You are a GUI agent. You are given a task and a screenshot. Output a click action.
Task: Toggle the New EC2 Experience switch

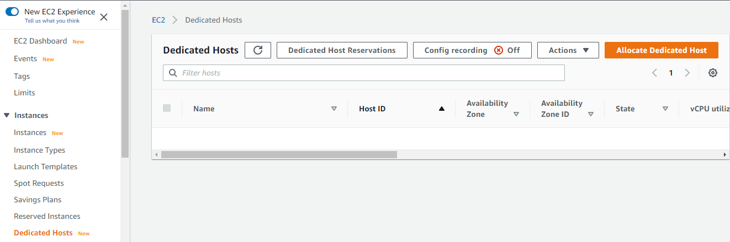12,12
